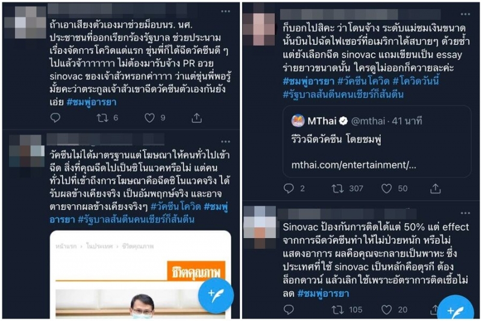Share the top-left PR sinovac tweet
482x321 pixels.
click(197, 118)
